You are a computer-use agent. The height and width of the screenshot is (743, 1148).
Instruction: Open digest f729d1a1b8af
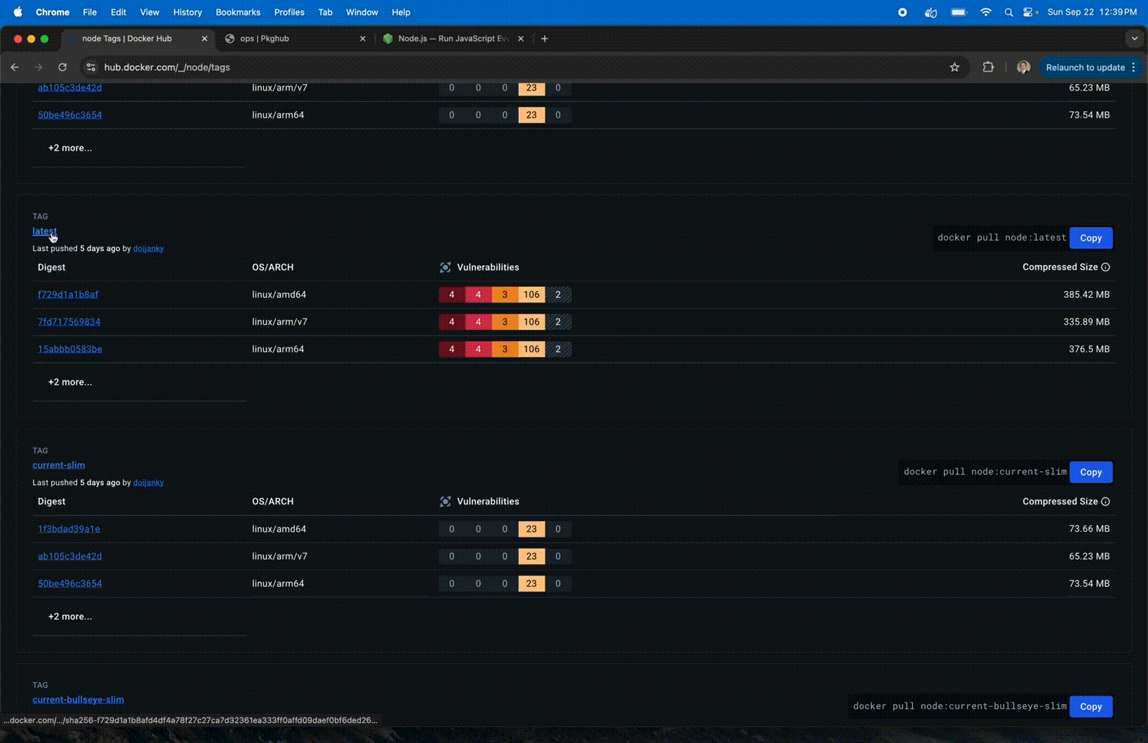[68, 294]
